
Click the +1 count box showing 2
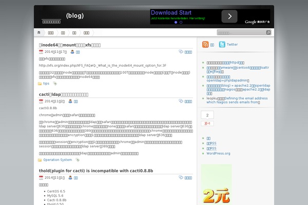(207, 115)
